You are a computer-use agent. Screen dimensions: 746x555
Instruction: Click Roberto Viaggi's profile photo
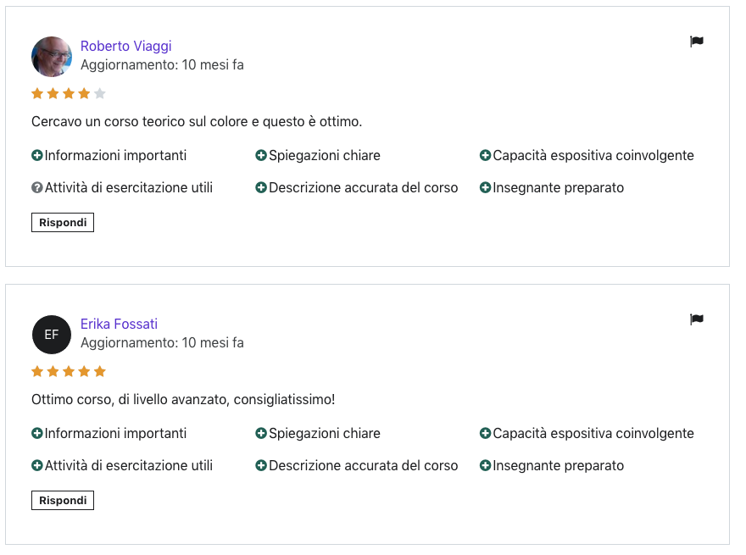[x=52, y=57]
